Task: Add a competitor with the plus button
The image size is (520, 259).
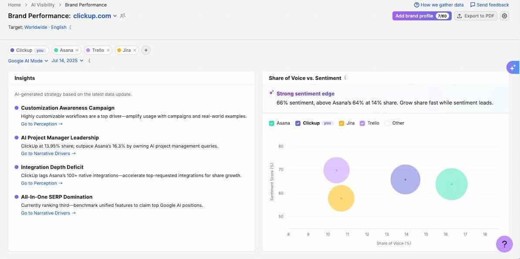Action: 146,50
